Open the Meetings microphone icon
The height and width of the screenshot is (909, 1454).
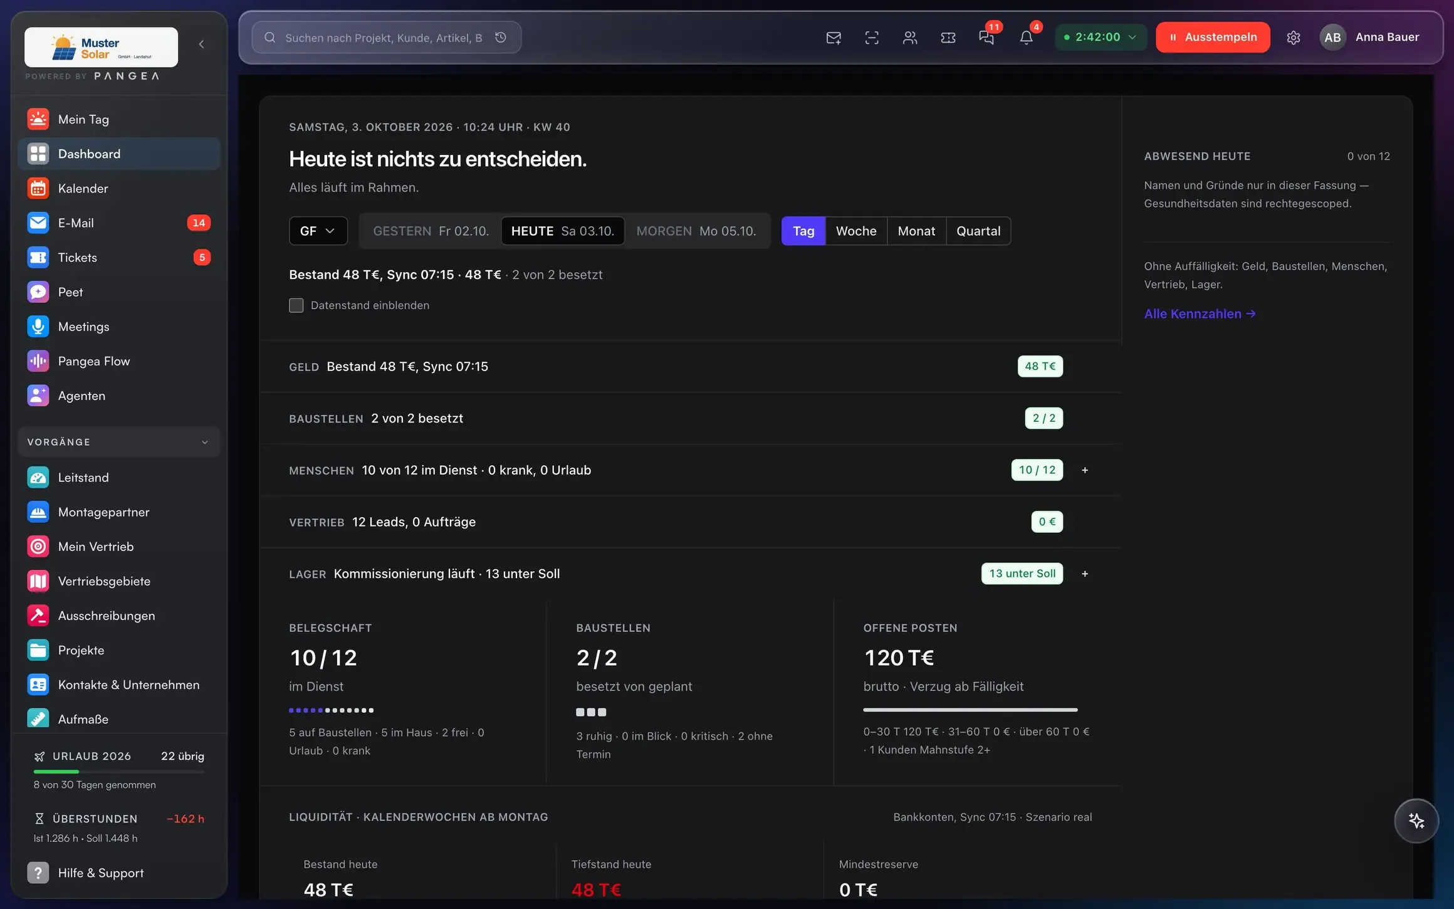[x=38, y=326]
